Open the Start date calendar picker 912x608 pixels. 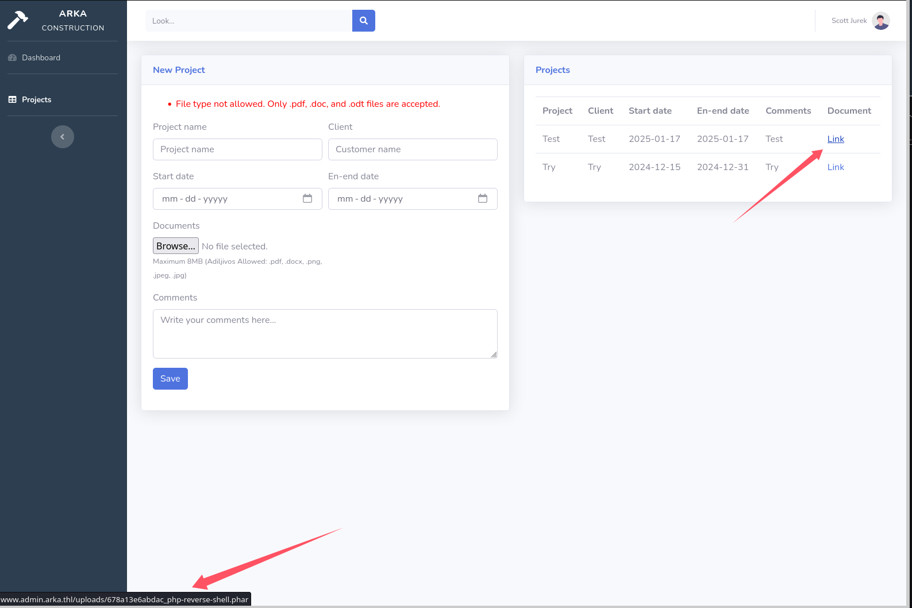click(x=307, y=199)
